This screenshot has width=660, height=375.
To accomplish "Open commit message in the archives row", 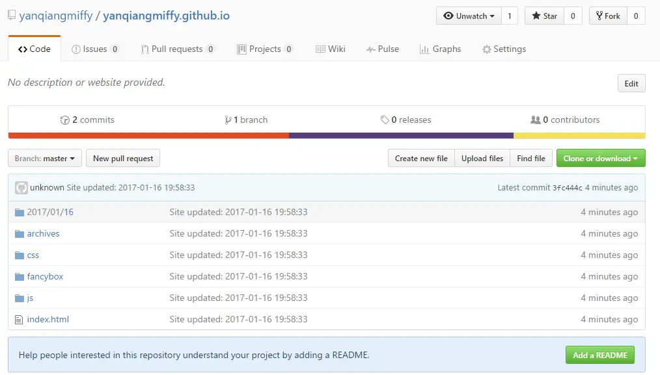I will click(x=239, y=233).
